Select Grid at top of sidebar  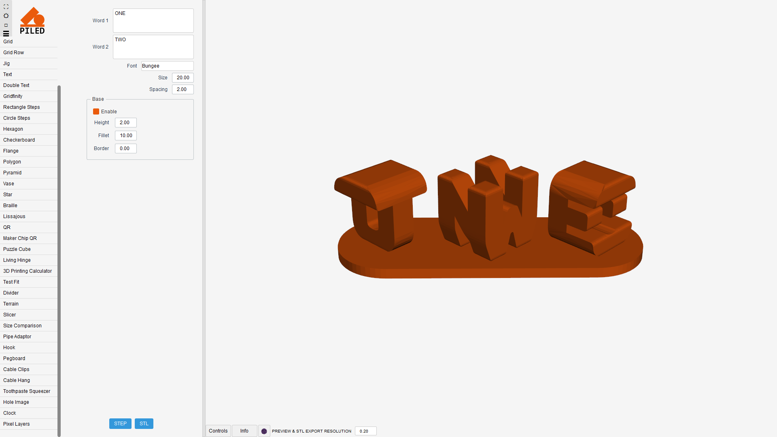(28, 42)
